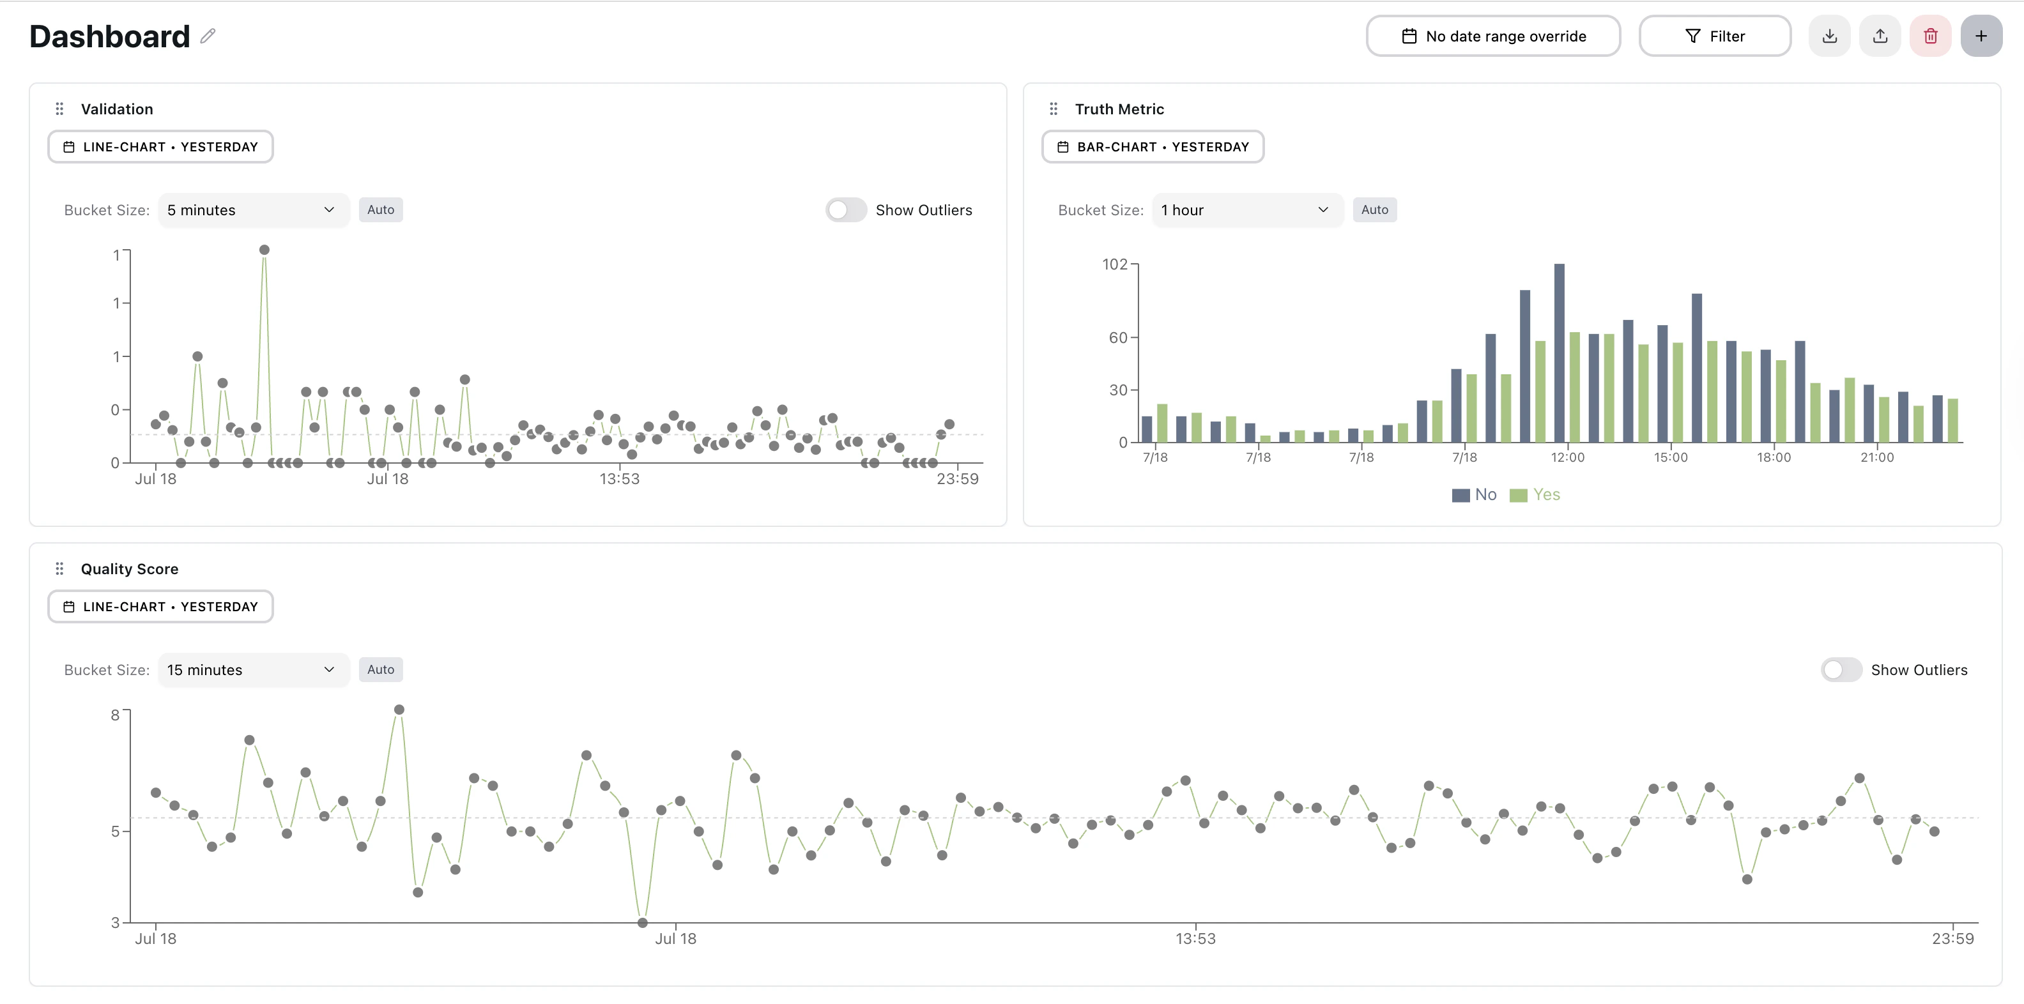Click Auto next to the Validation bucket size
The width and height of the screenshot is (2024, 1004).
point(381,209)
